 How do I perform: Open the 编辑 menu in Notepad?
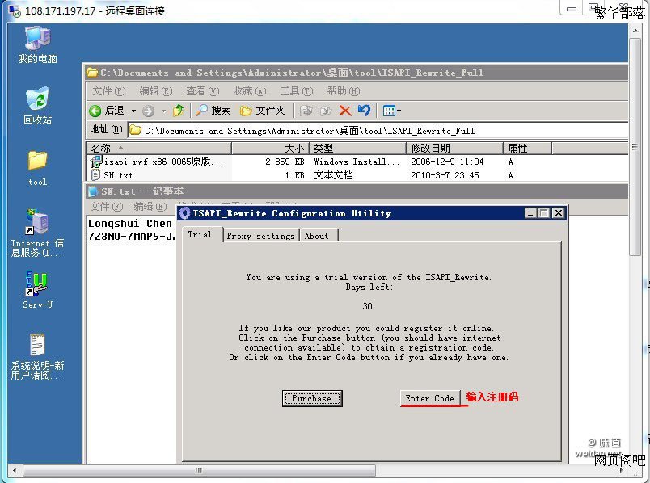coord(150,207)
